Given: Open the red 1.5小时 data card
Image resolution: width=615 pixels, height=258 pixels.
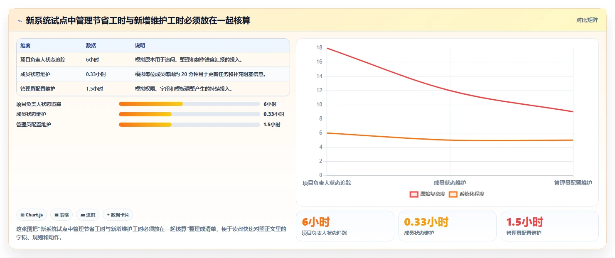Looking at the screenshot, I should [549, 226].
